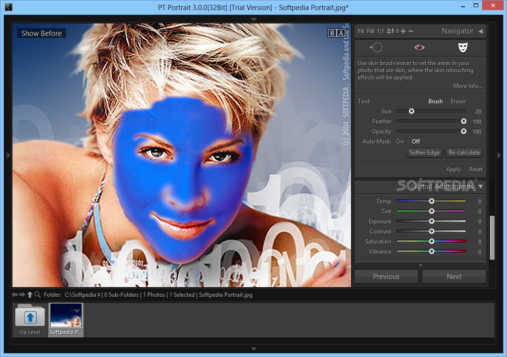Go to the Previous step
The height and width of the screenshot is (357, 507).
[386, 277]
